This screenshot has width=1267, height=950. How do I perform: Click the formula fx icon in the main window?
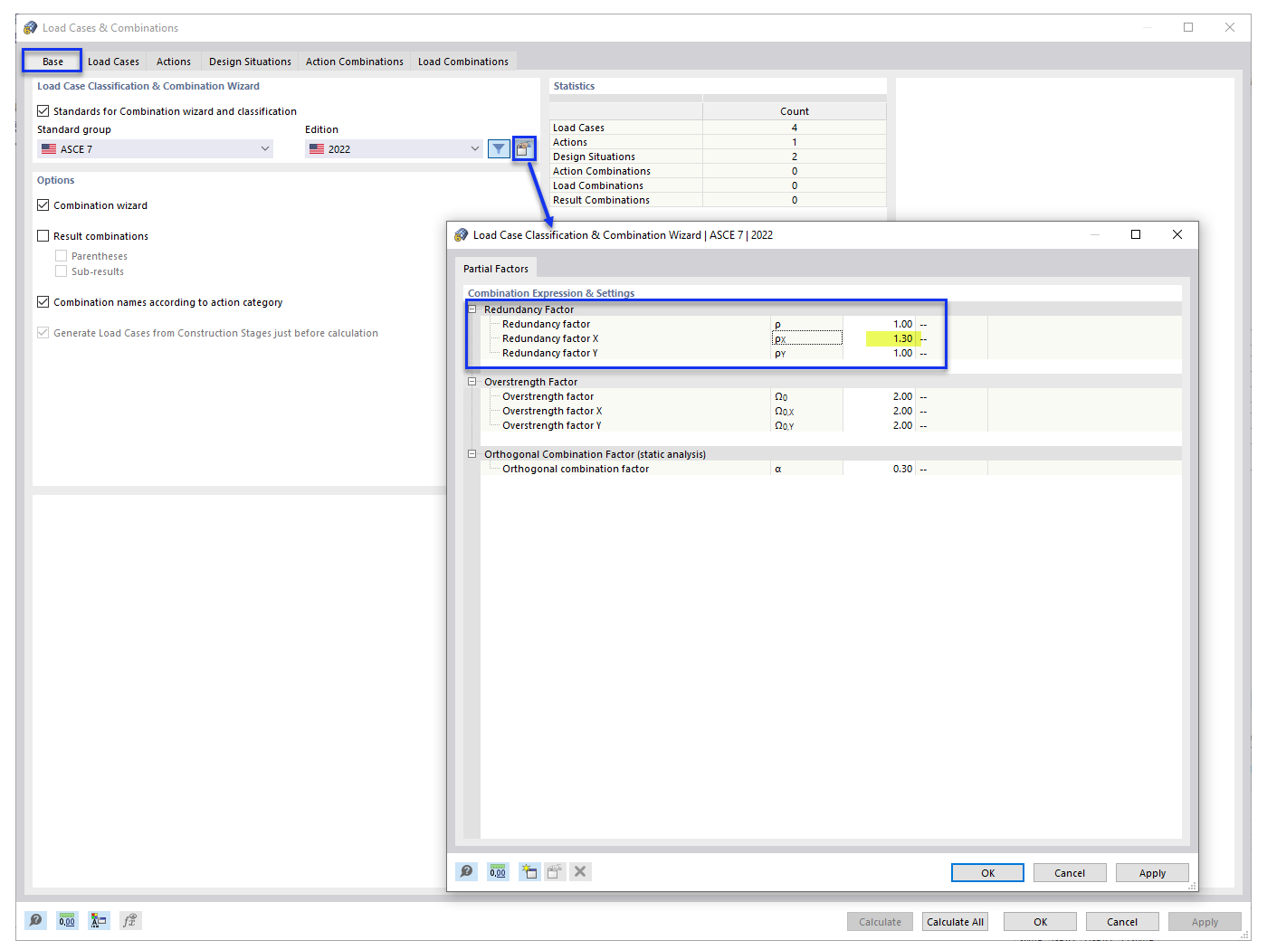130,920
